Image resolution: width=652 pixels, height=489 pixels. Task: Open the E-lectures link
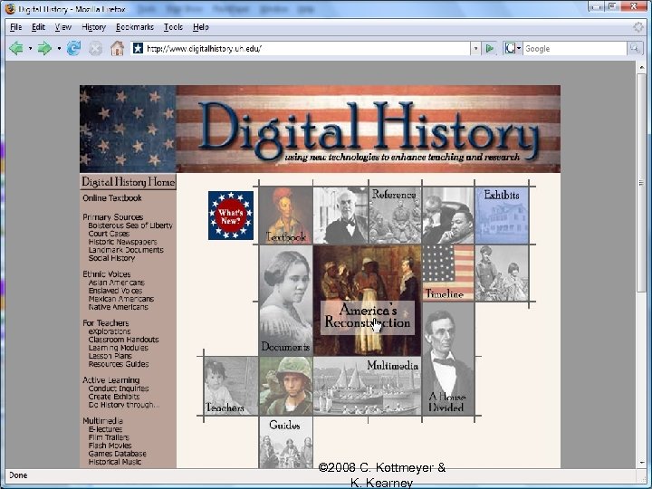(x=105, y=429)
